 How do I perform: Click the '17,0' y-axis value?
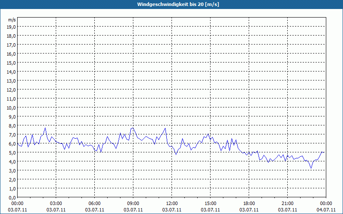pyautogui.click(x=12, y=45)
